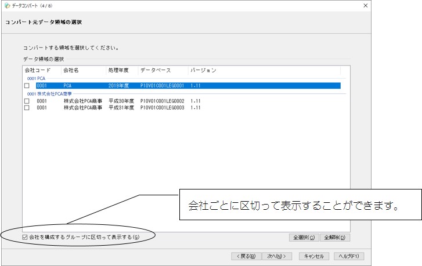Viewport: 422px width, 266px height.
Task: Click the 会社名 column header
Action: pos(72,71)
